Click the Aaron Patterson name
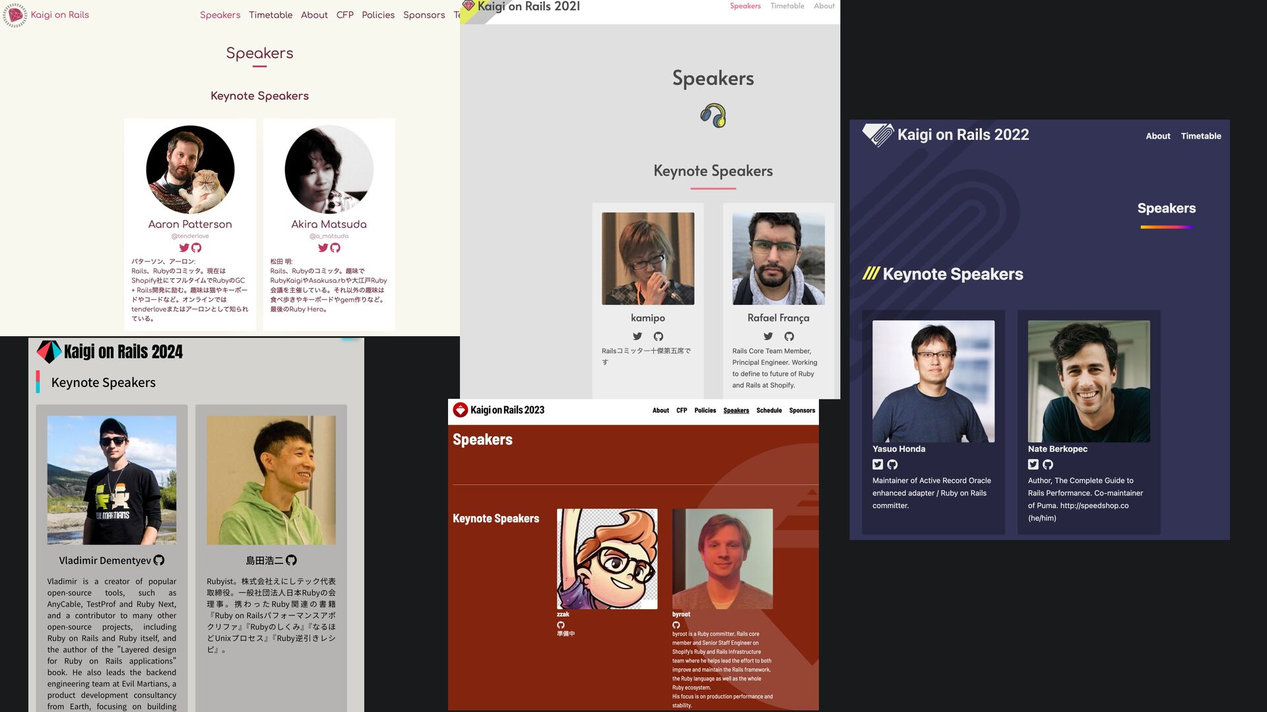 coord(190,224)
